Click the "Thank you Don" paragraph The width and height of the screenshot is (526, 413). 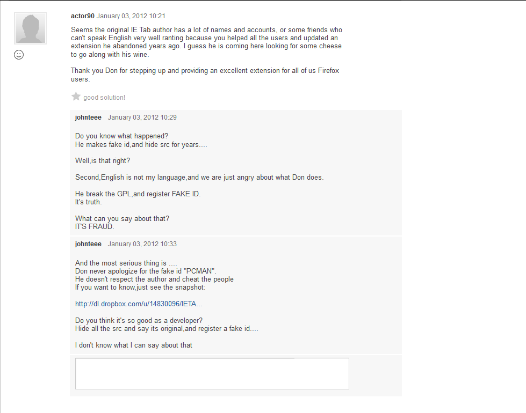coord(205,75)
